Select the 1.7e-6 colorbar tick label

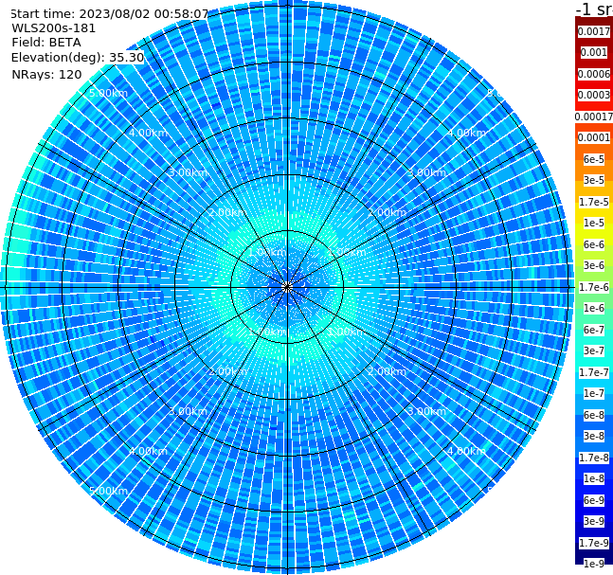pos(594,287)
